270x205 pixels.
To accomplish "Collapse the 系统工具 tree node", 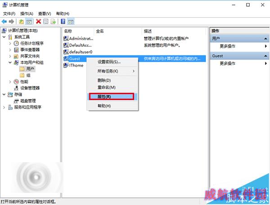I will click(4, 37).
